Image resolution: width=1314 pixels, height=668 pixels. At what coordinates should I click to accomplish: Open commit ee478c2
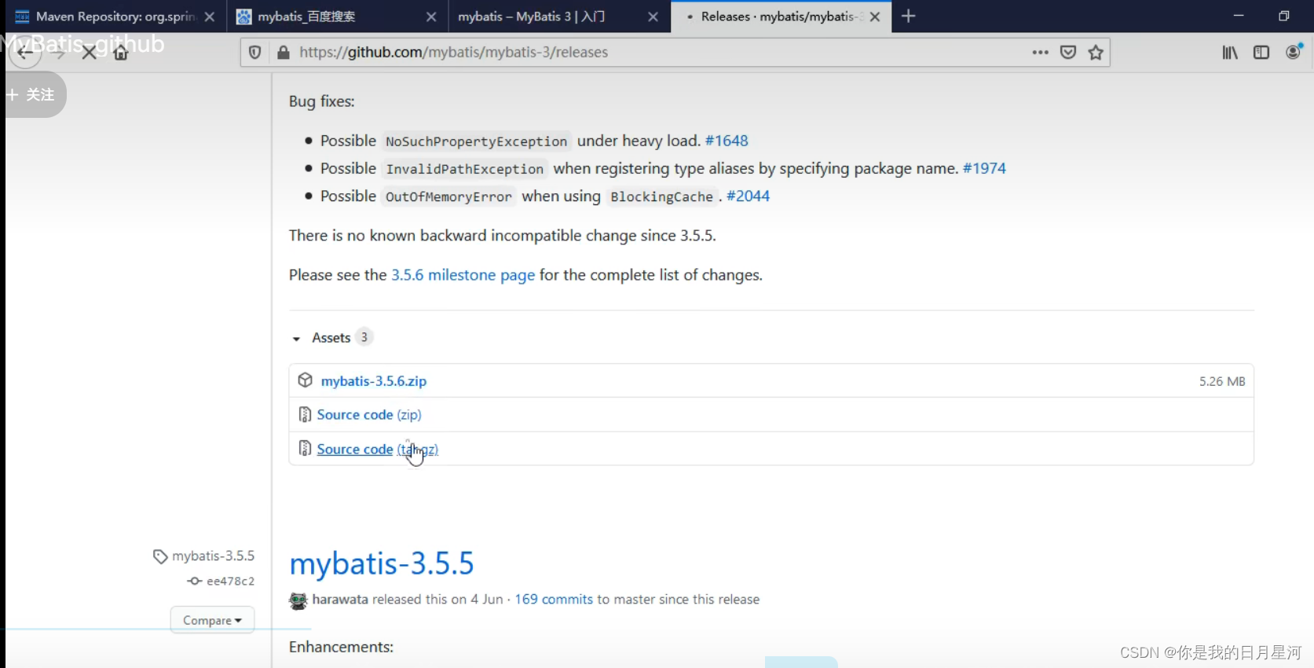[x=230, y=581]
